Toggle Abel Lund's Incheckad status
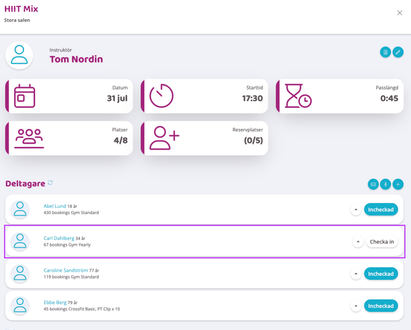 pyautogui.click(x=380, y=210)
